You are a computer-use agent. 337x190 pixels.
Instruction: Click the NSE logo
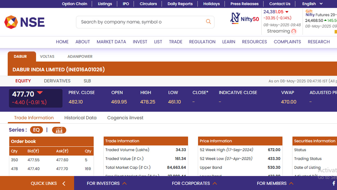click(x=24, y=22)
